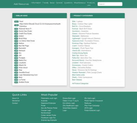Open the Prodigits similar ask
137x123 pixels.
(22, 58)
